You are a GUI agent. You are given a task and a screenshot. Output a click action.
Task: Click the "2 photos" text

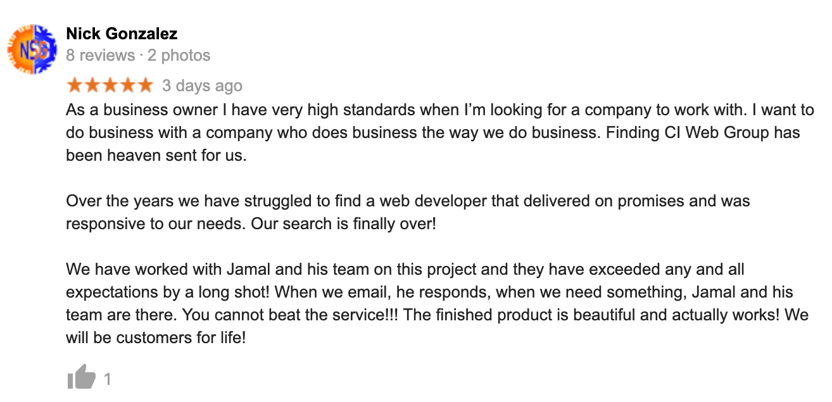pos(179,55)
